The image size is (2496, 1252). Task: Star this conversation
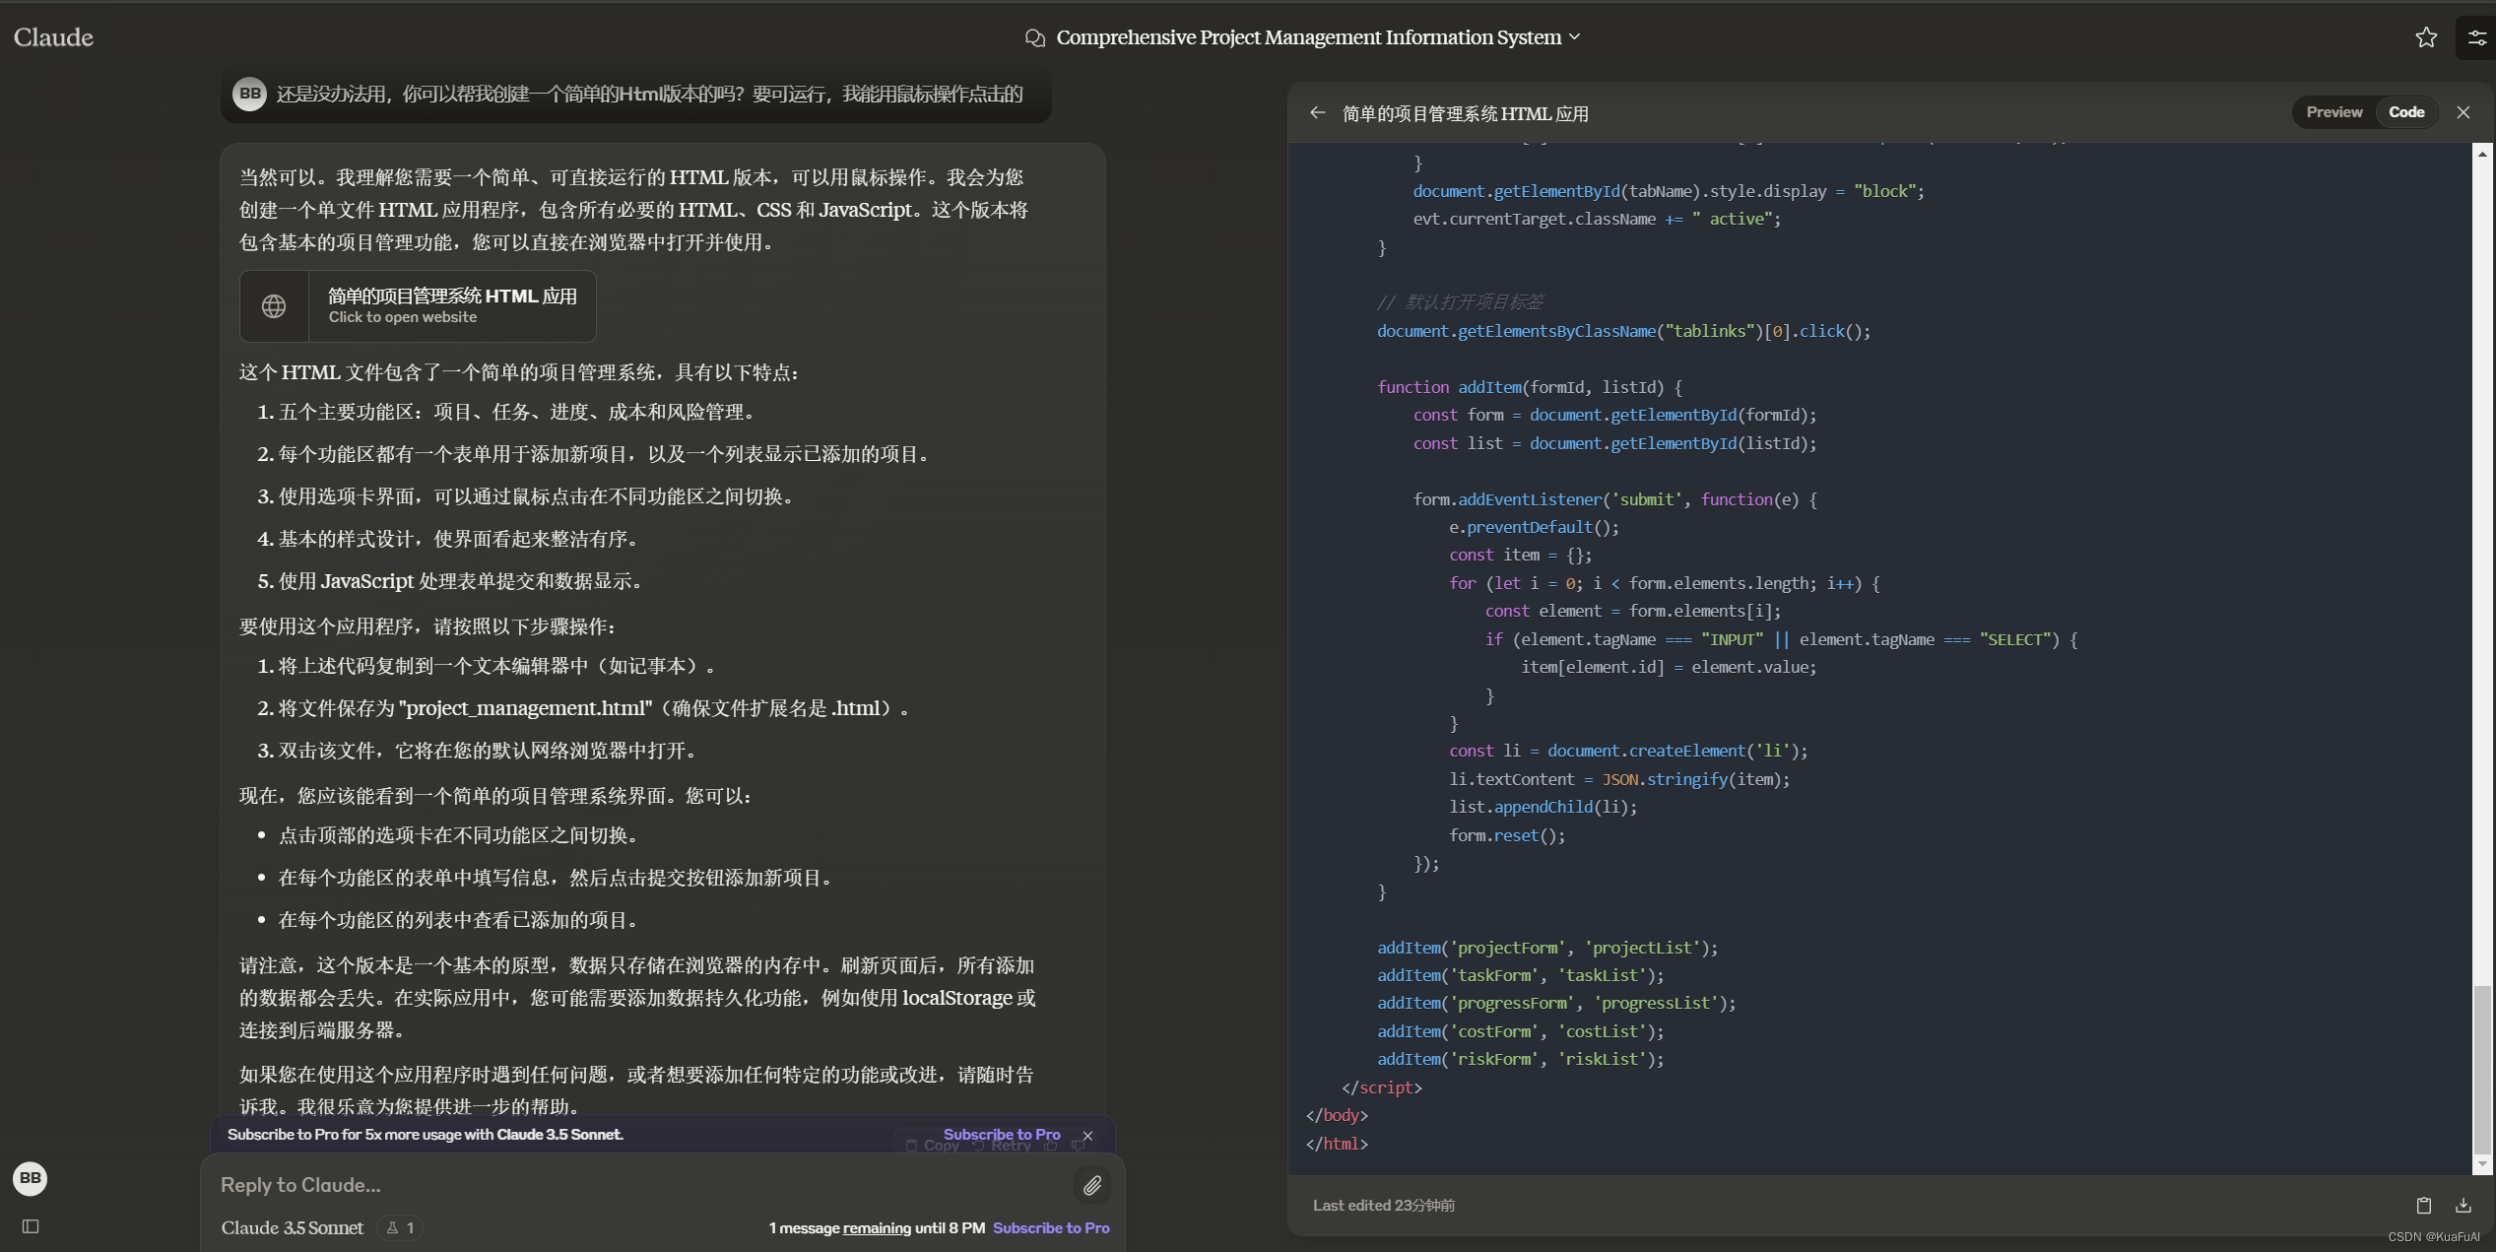click(2425, 37)
